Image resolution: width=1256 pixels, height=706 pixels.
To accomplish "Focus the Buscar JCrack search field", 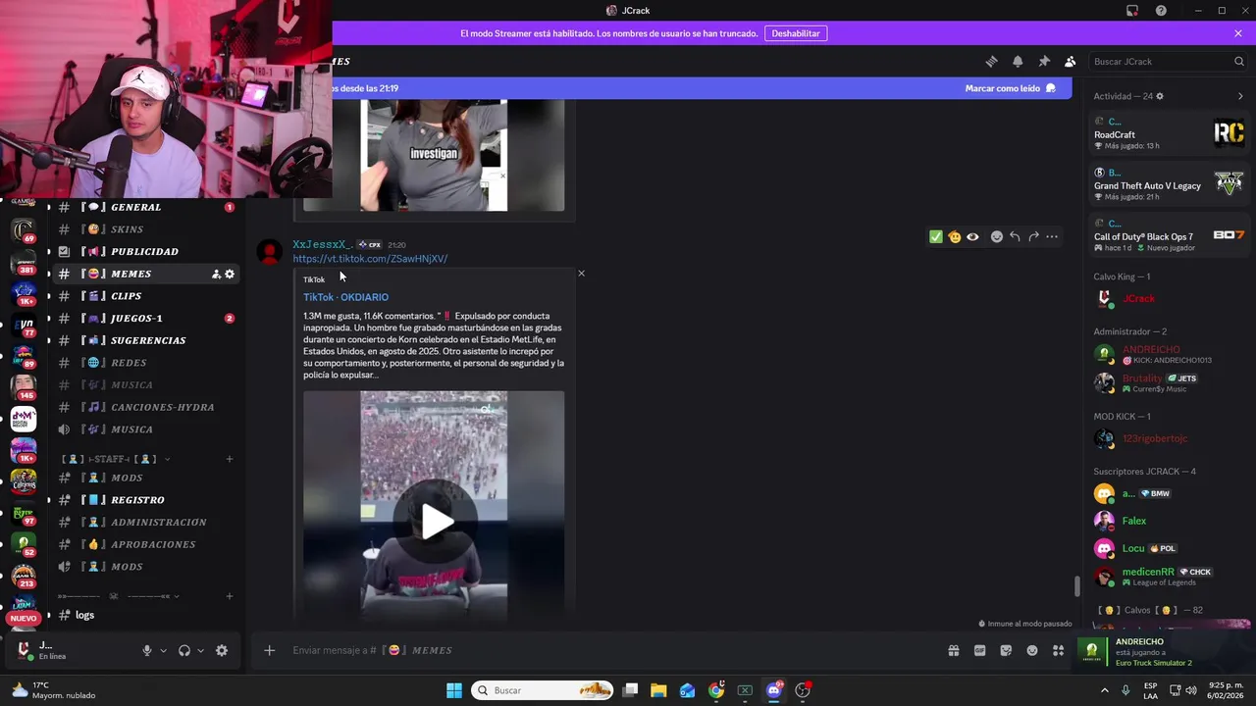I will click(1168, 61).
